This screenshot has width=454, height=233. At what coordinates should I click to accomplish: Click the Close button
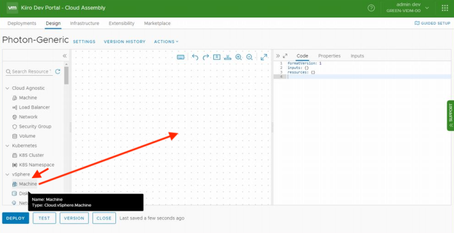104,218
